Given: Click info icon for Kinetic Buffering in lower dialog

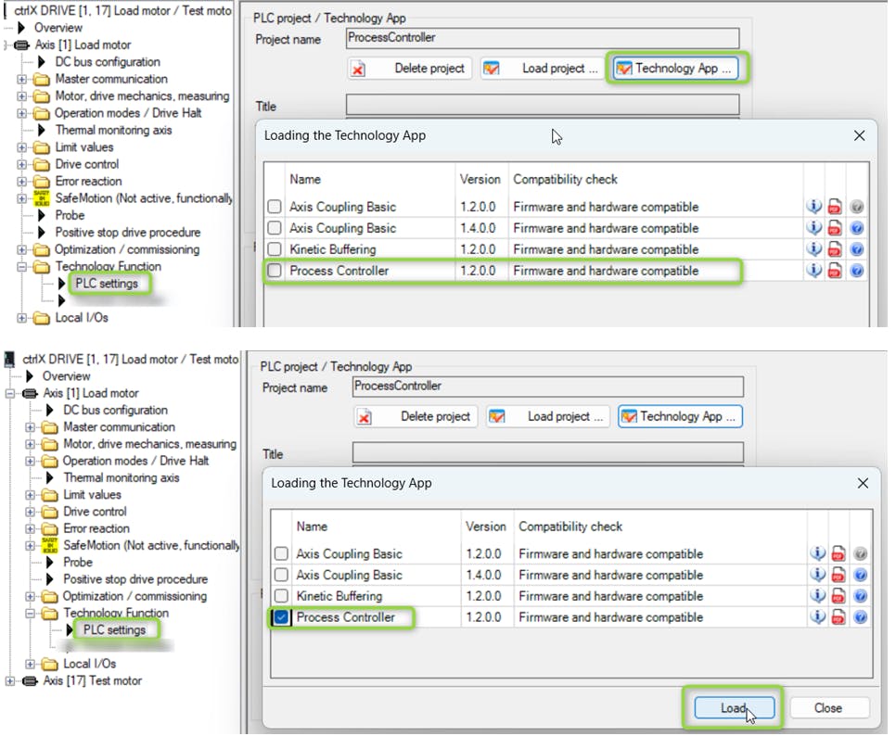Looking at the screenshot, I should [816, 596].
